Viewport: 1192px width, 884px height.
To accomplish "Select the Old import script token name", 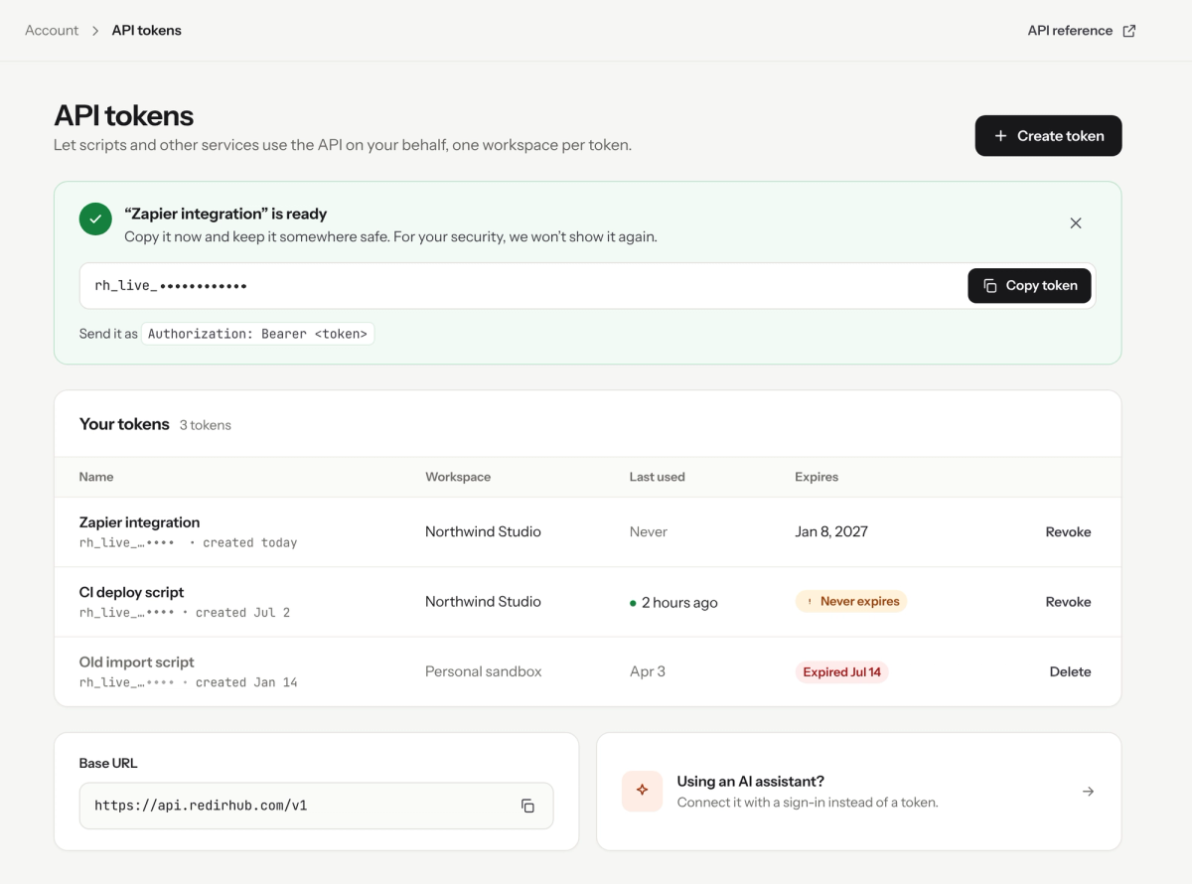I will pyautogui.click(x=136, y=663).
